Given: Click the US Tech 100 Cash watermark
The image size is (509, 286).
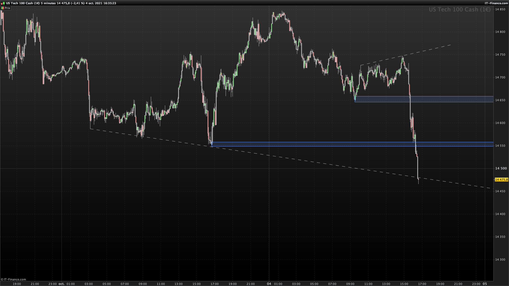Looking at the screenshot, I should tap(460, 10).
